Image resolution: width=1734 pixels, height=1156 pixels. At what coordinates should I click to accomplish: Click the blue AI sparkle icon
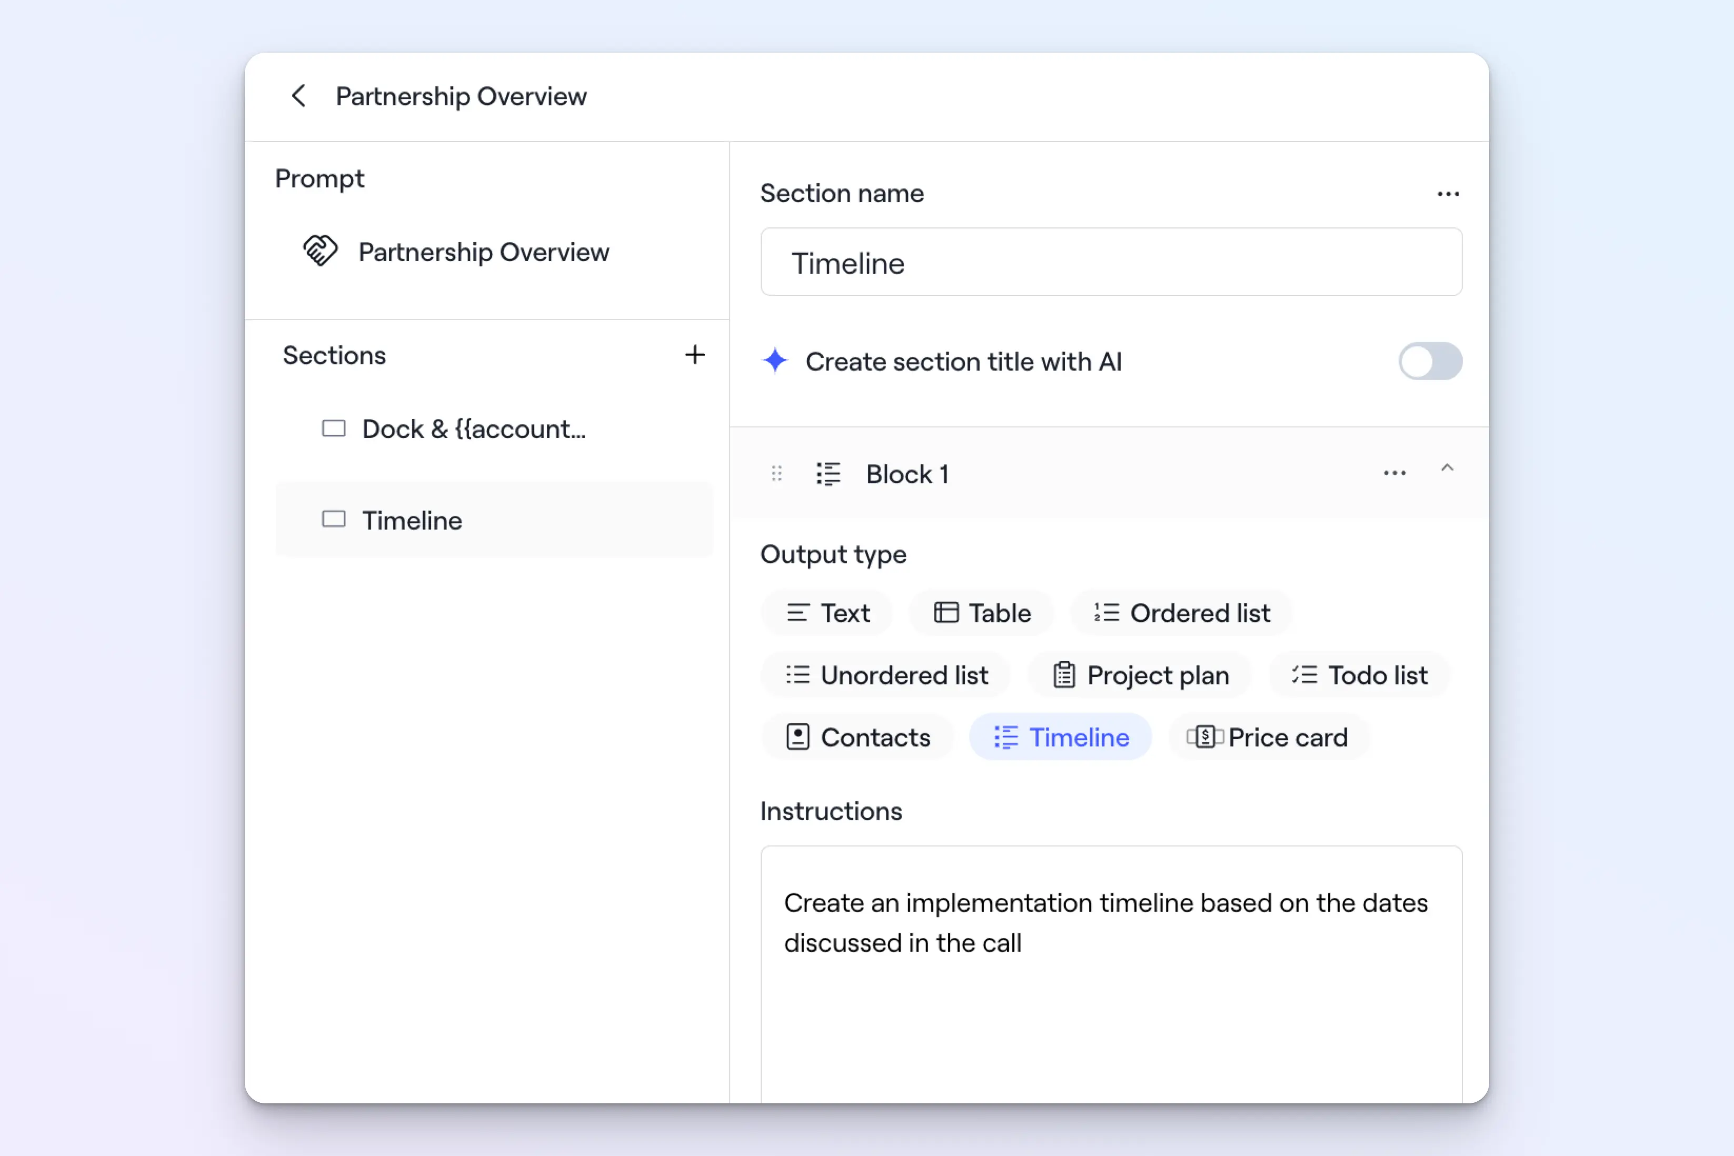point(775,361)
